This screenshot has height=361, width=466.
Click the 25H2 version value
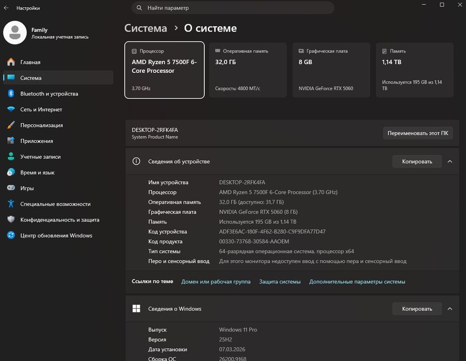[x=226, y=339]
